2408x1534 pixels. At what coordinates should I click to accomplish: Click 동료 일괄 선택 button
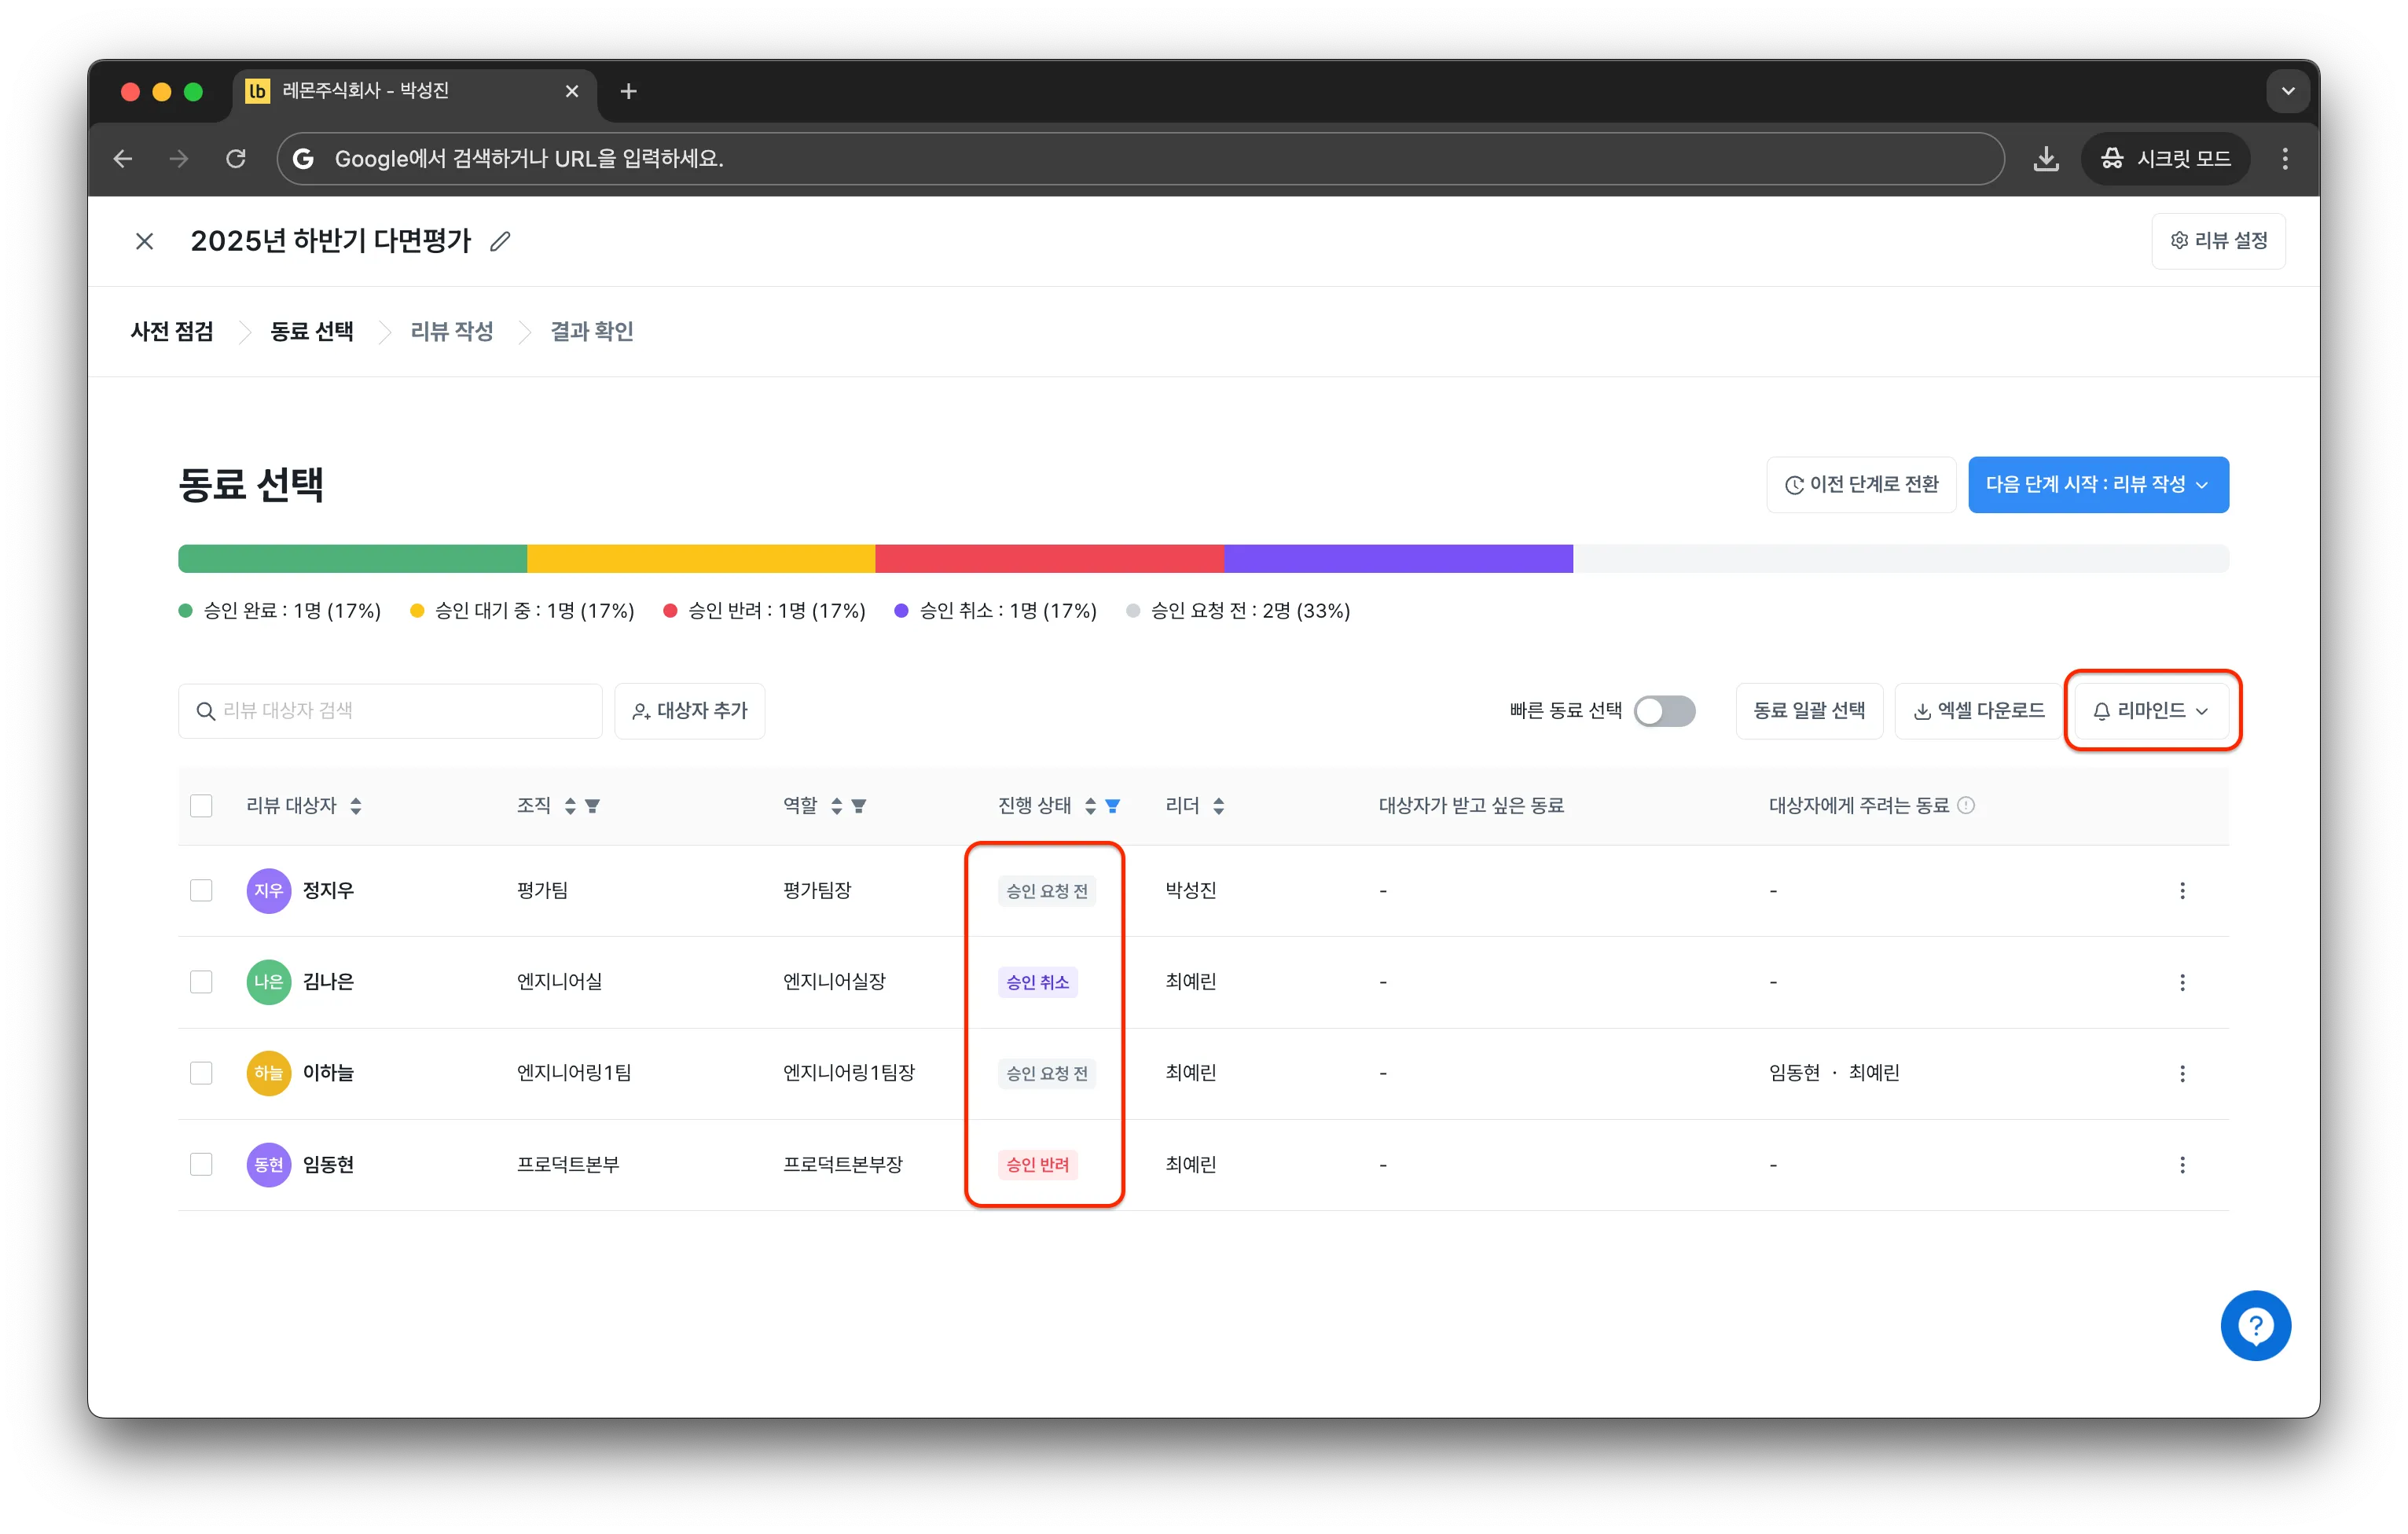coord(1809,710)
